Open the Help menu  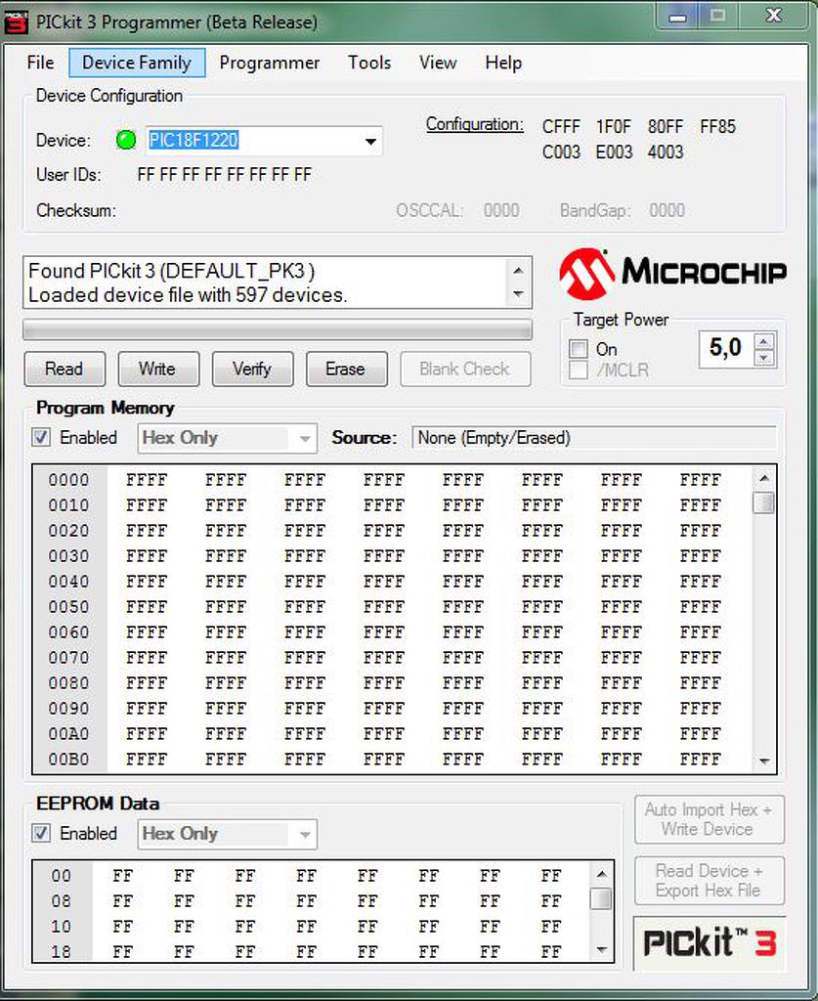click(503, 63)
